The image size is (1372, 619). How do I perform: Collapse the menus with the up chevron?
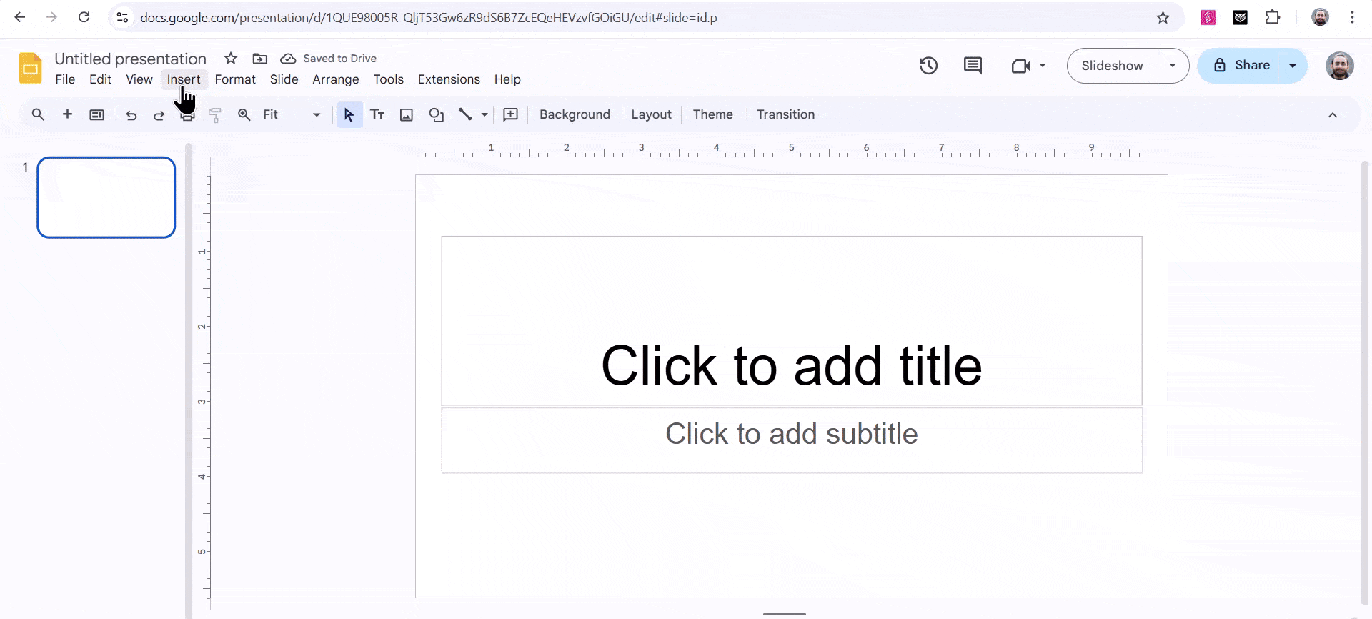click(1333, 115)
